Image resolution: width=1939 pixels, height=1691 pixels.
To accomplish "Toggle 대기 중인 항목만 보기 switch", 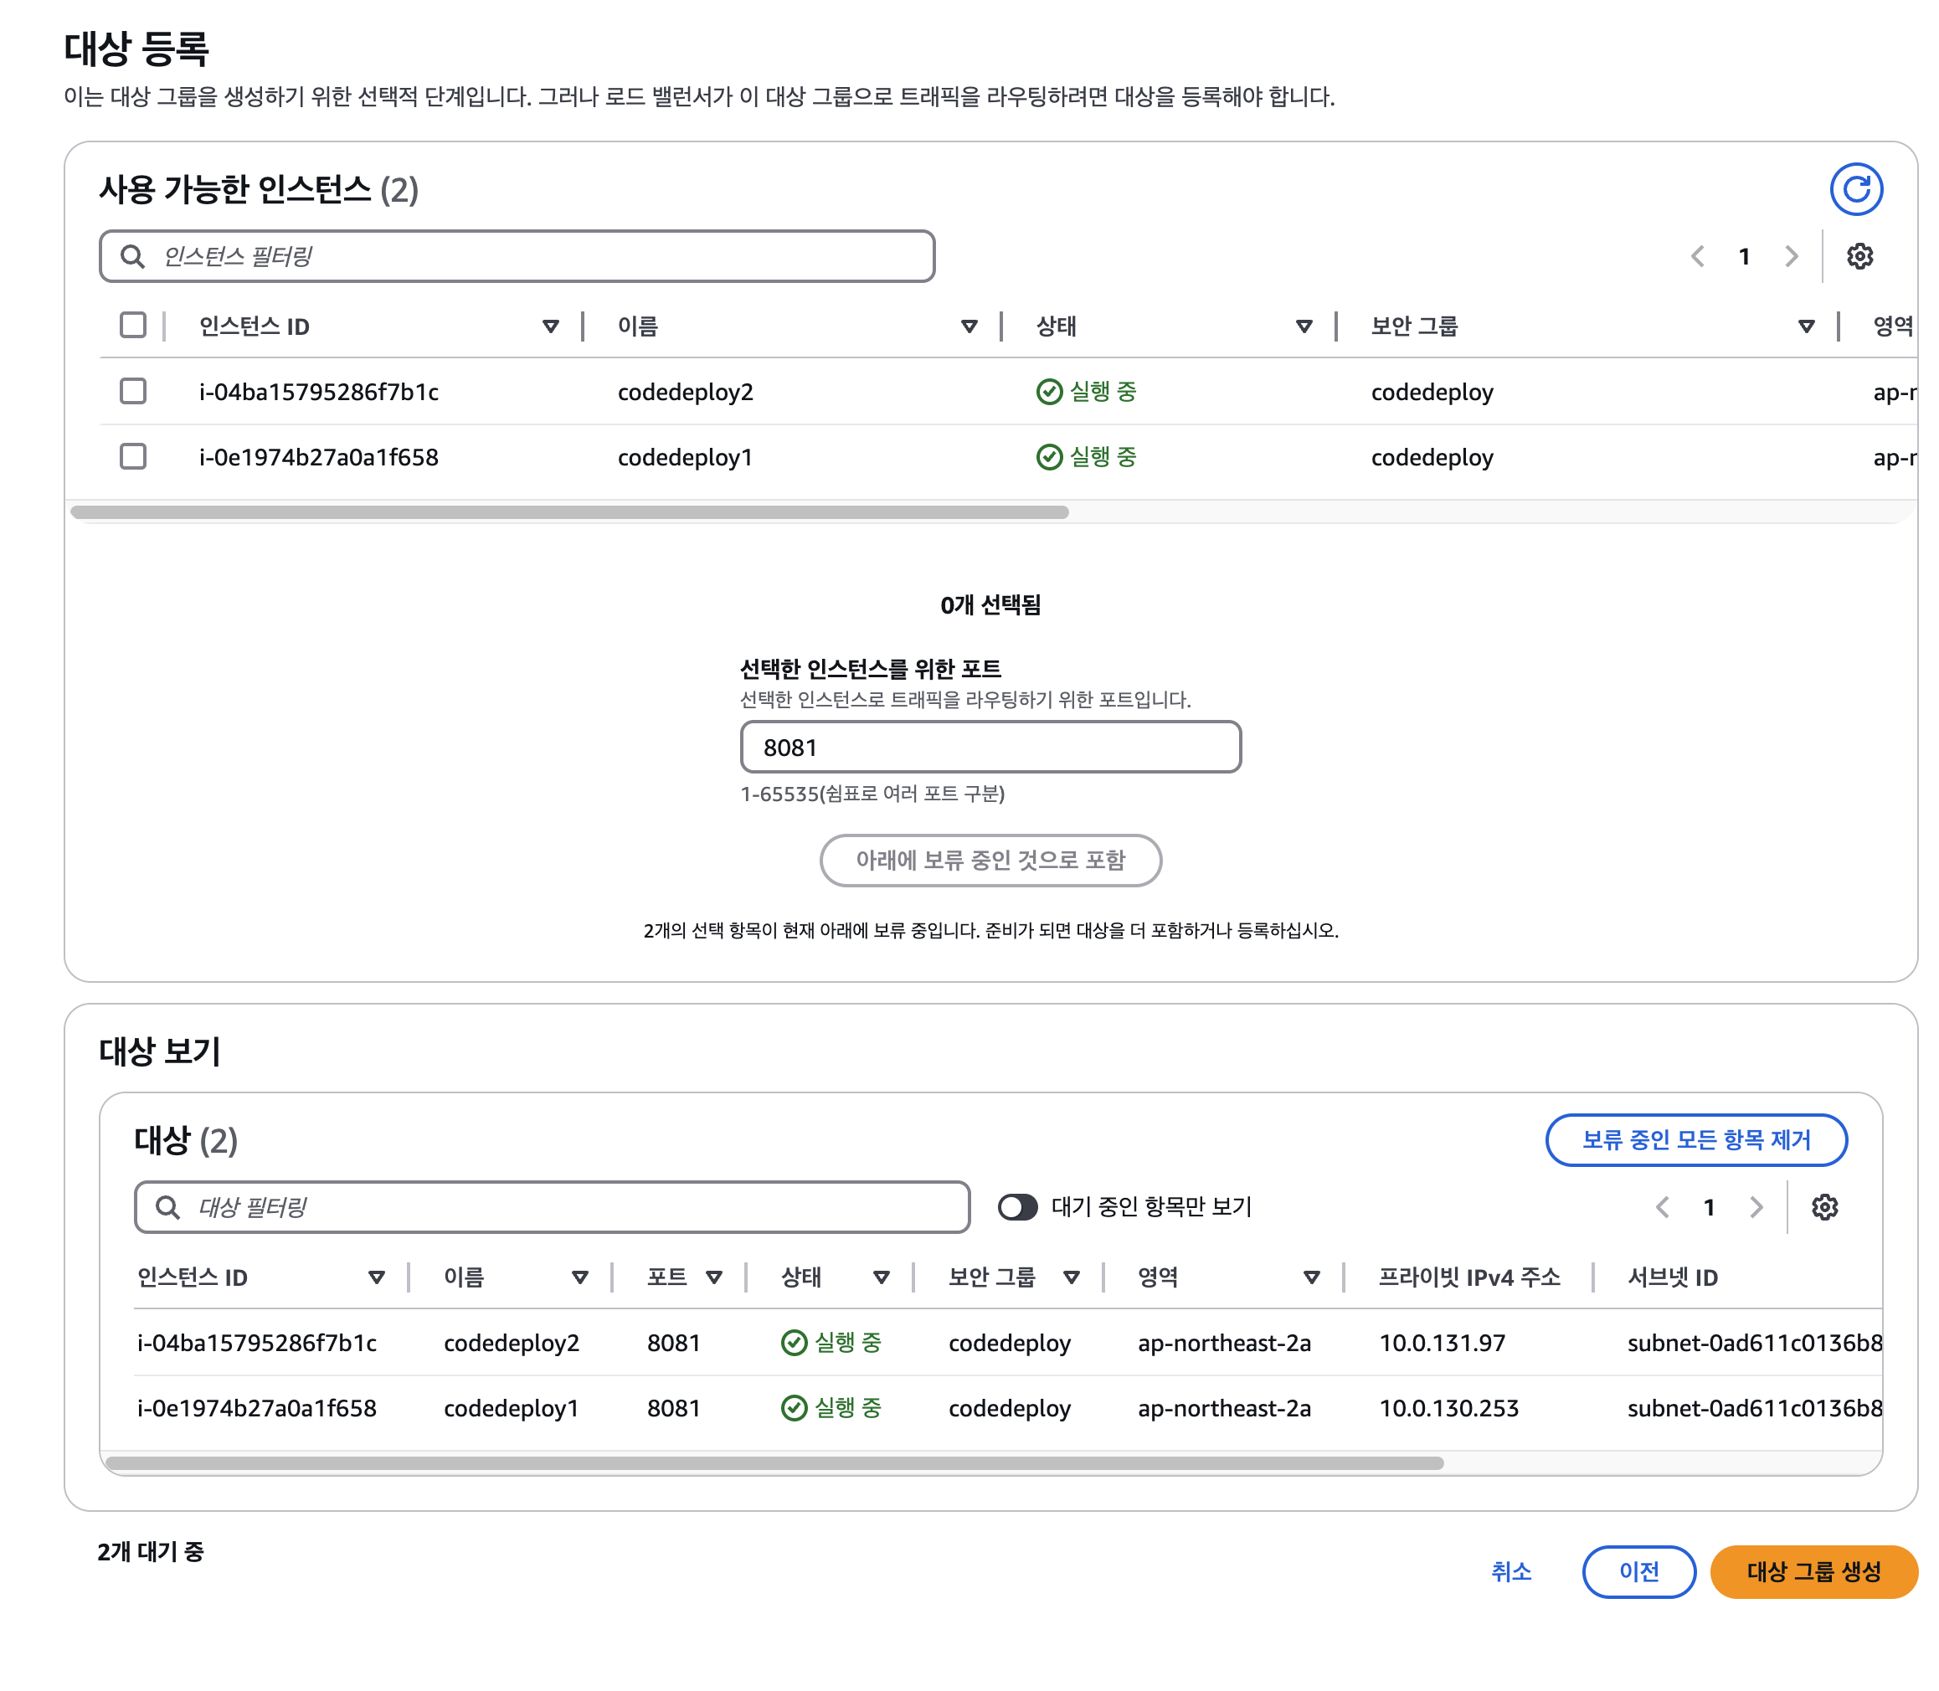I will (1017, 1207).
